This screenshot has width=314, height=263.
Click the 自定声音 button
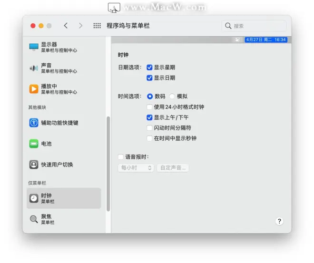click(173, 168)
